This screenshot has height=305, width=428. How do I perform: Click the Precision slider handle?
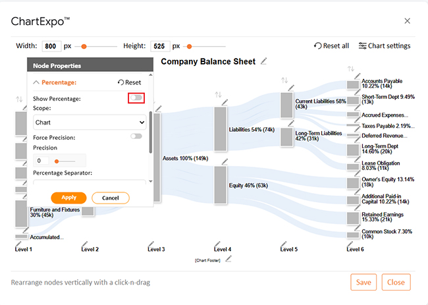tap(57, 161)
